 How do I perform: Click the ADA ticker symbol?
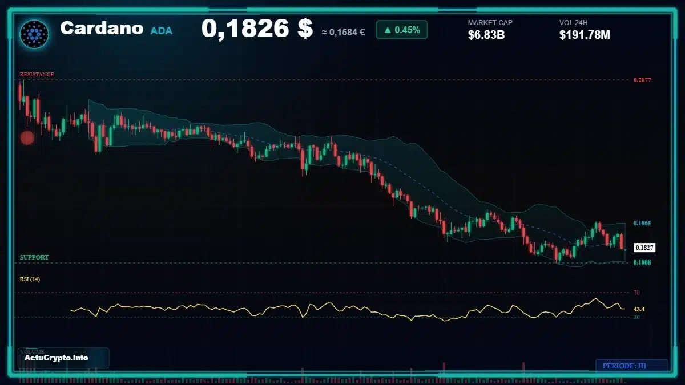click(161, 31)
